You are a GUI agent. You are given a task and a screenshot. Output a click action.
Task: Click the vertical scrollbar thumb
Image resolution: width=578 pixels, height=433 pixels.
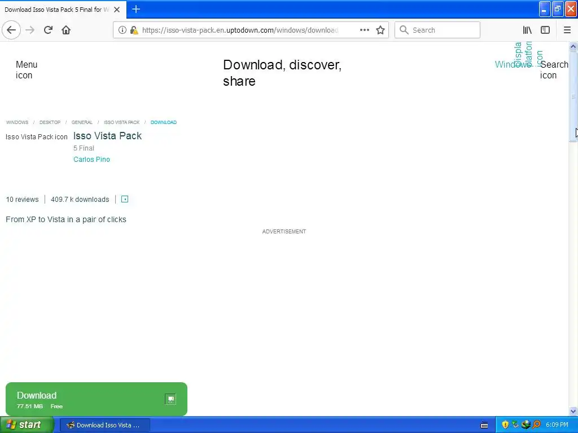click(x=573, y=96)
